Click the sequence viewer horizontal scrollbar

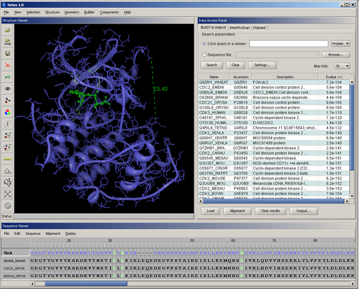[86, 284]
